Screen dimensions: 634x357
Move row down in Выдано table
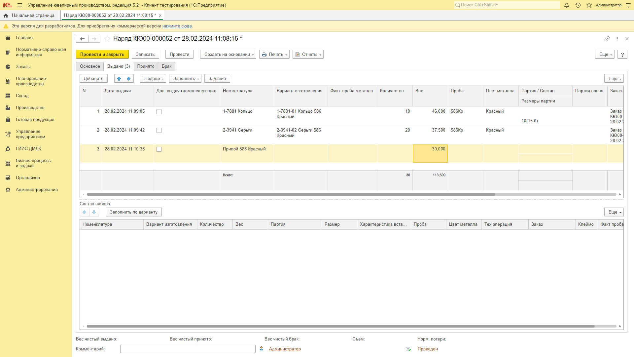click(x=129, y=79)
